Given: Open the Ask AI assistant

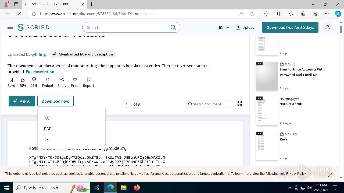Looking at the screenshot, I should pos(22,101).
